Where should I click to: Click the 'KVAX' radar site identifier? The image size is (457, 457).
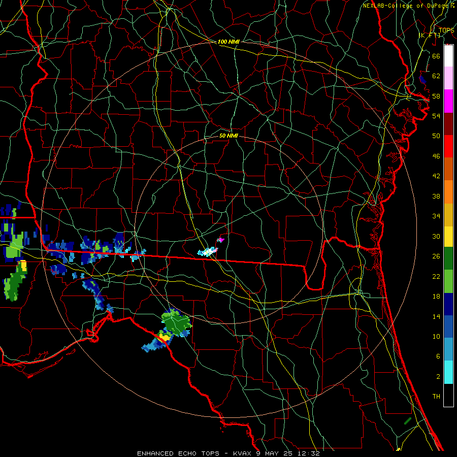pos(243,453)
